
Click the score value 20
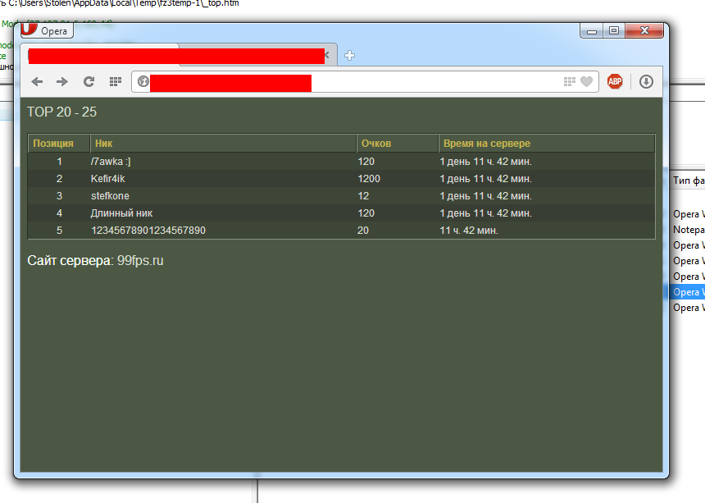point(363,231)
